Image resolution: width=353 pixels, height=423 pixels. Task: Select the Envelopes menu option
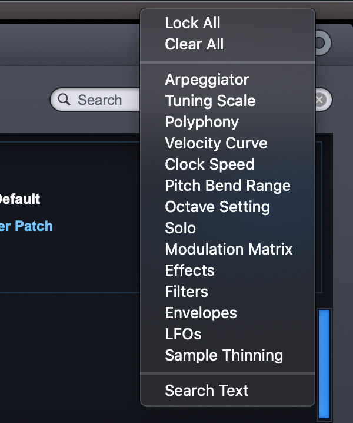coord(228,313)
